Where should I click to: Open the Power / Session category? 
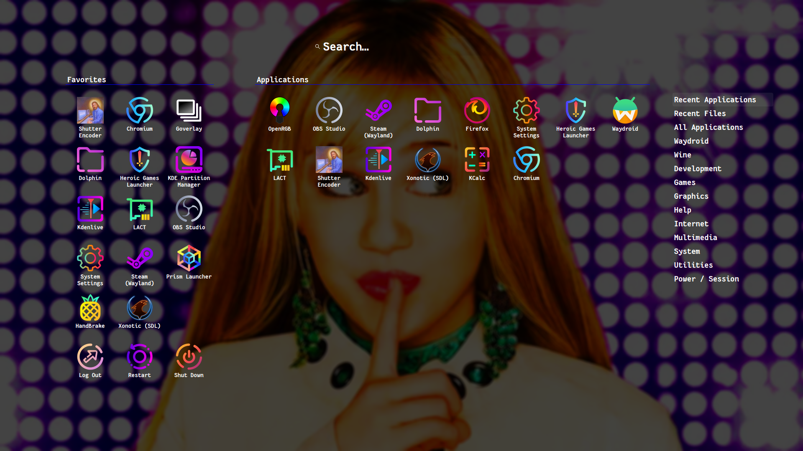coord(706,279)
